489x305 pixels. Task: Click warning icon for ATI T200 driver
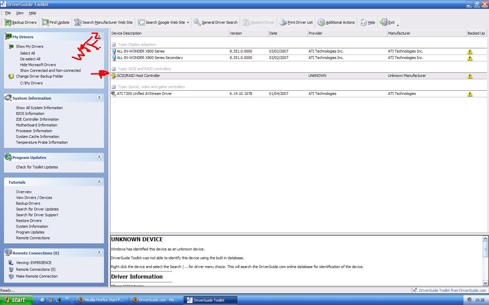(470, 94)
